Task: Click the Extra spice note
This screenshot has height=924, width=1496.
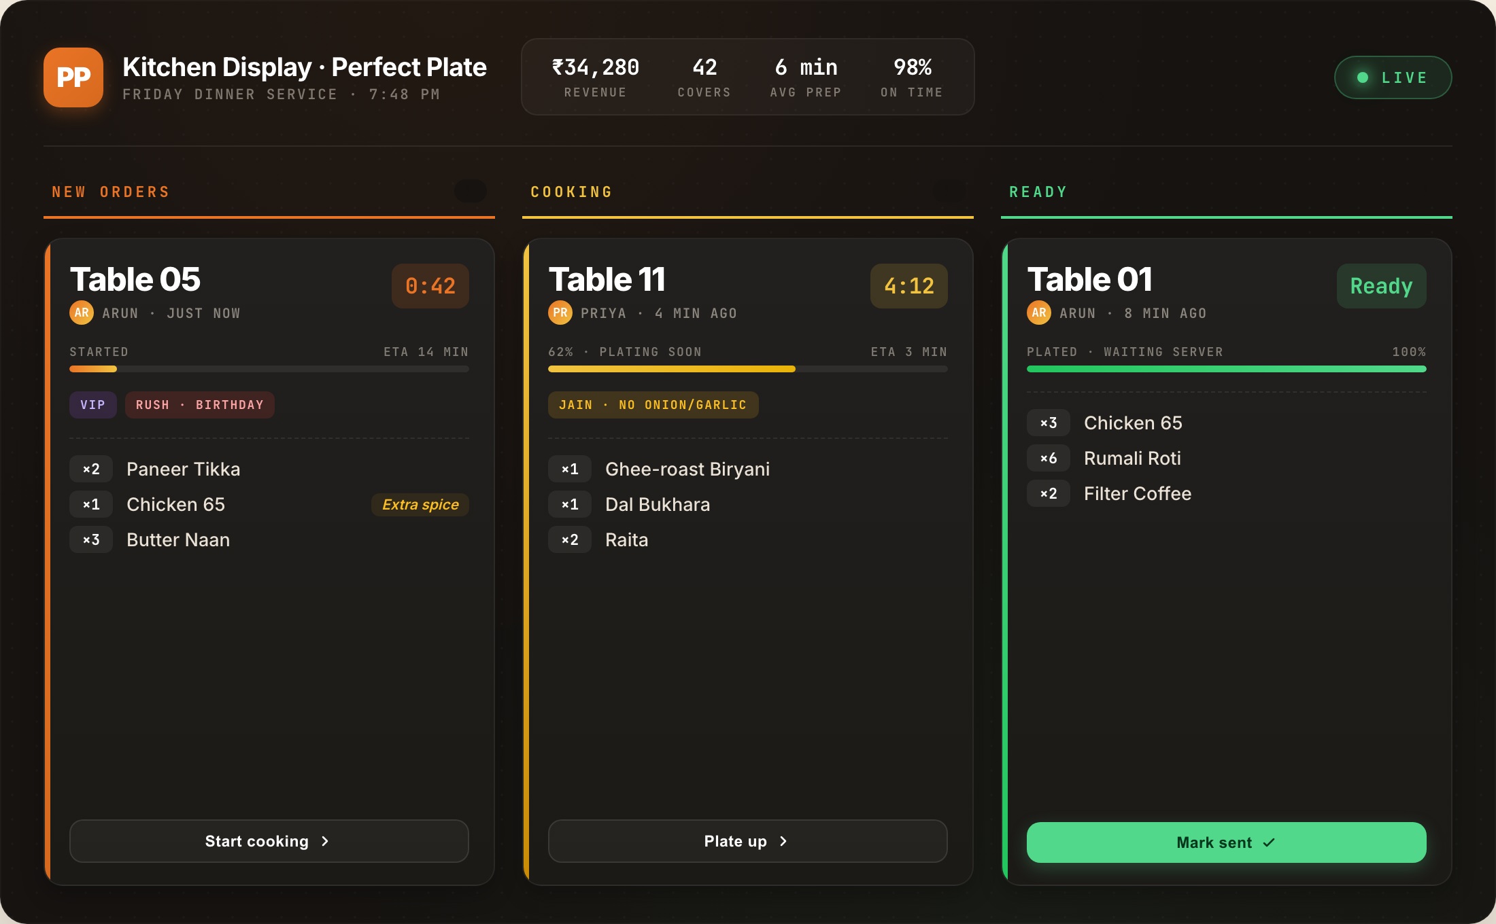Action: point(420,505)
